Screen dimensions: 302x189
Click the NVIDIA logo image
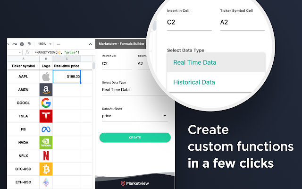46,142
